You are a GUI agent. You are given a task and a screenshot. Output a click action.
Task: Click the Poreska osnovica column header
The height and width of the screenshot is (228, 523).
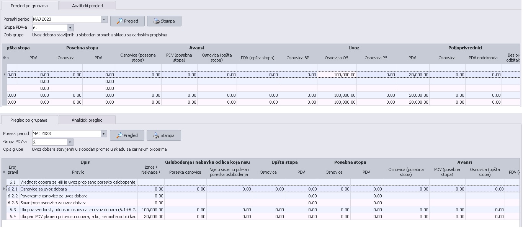click(x=185, y=172)
